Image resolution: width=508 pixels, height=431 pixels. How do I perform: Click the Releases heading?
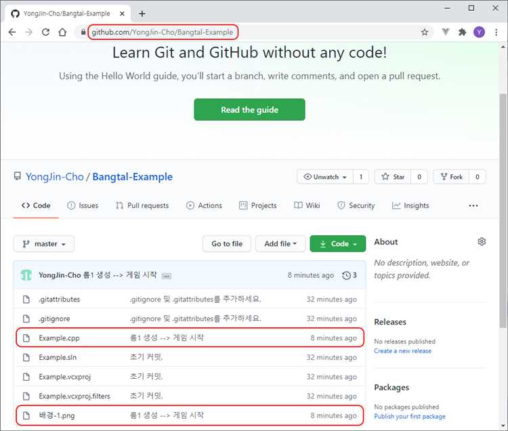point(390,322)
